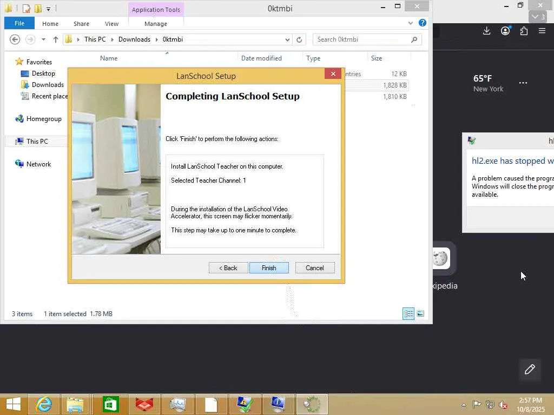Go back with the Back button

[x=228, y=268]
